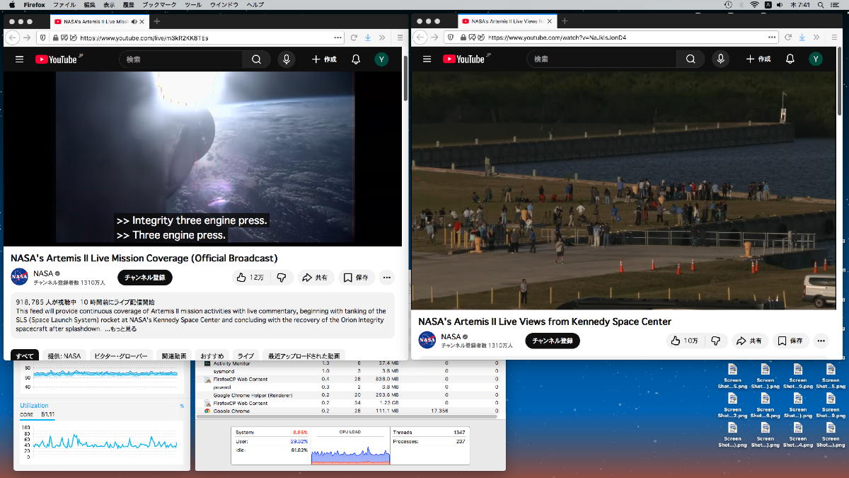Open 作成 create menu in left YouTube window
The image size is (849, 478).
pos(324,59)
